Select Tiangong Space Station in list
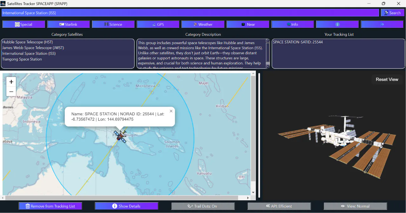 [22, 59]
